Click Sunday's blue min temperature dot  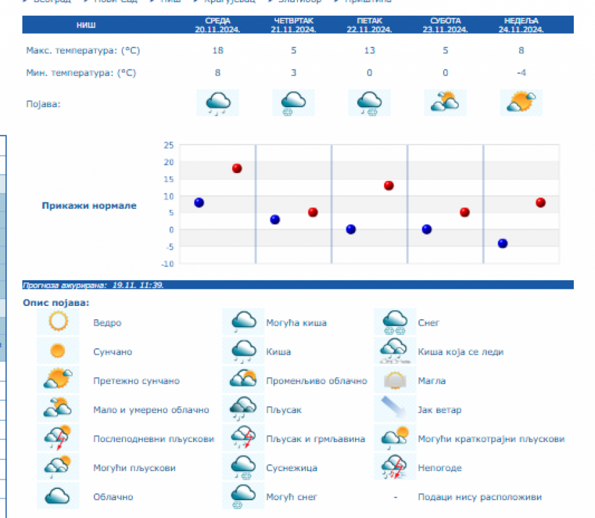(502, 243)
